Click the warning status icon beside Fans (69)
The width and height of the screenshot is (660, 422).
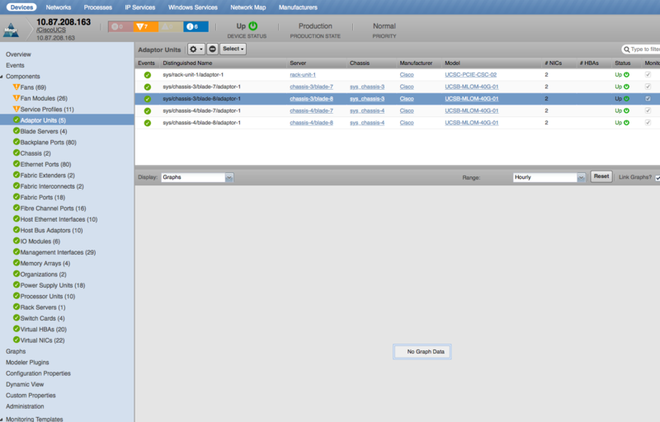pyautogui.click(x=16, y=87)
